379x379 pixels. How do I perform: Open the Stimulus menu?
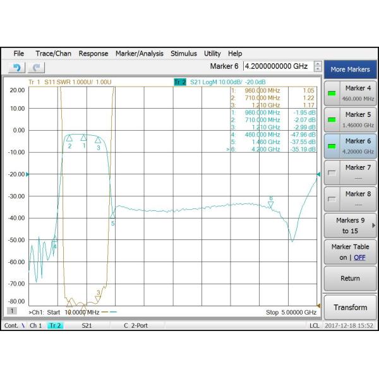(183, 54)
